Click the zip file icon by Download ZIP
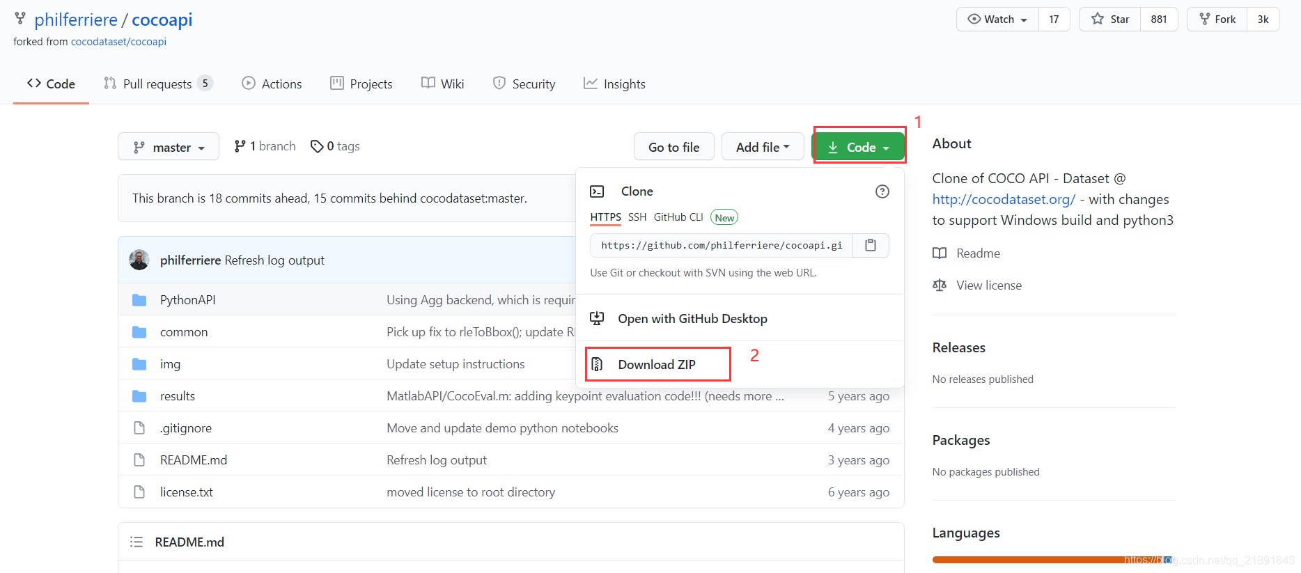Screen dimensions: 1301x573 (597, 364)
